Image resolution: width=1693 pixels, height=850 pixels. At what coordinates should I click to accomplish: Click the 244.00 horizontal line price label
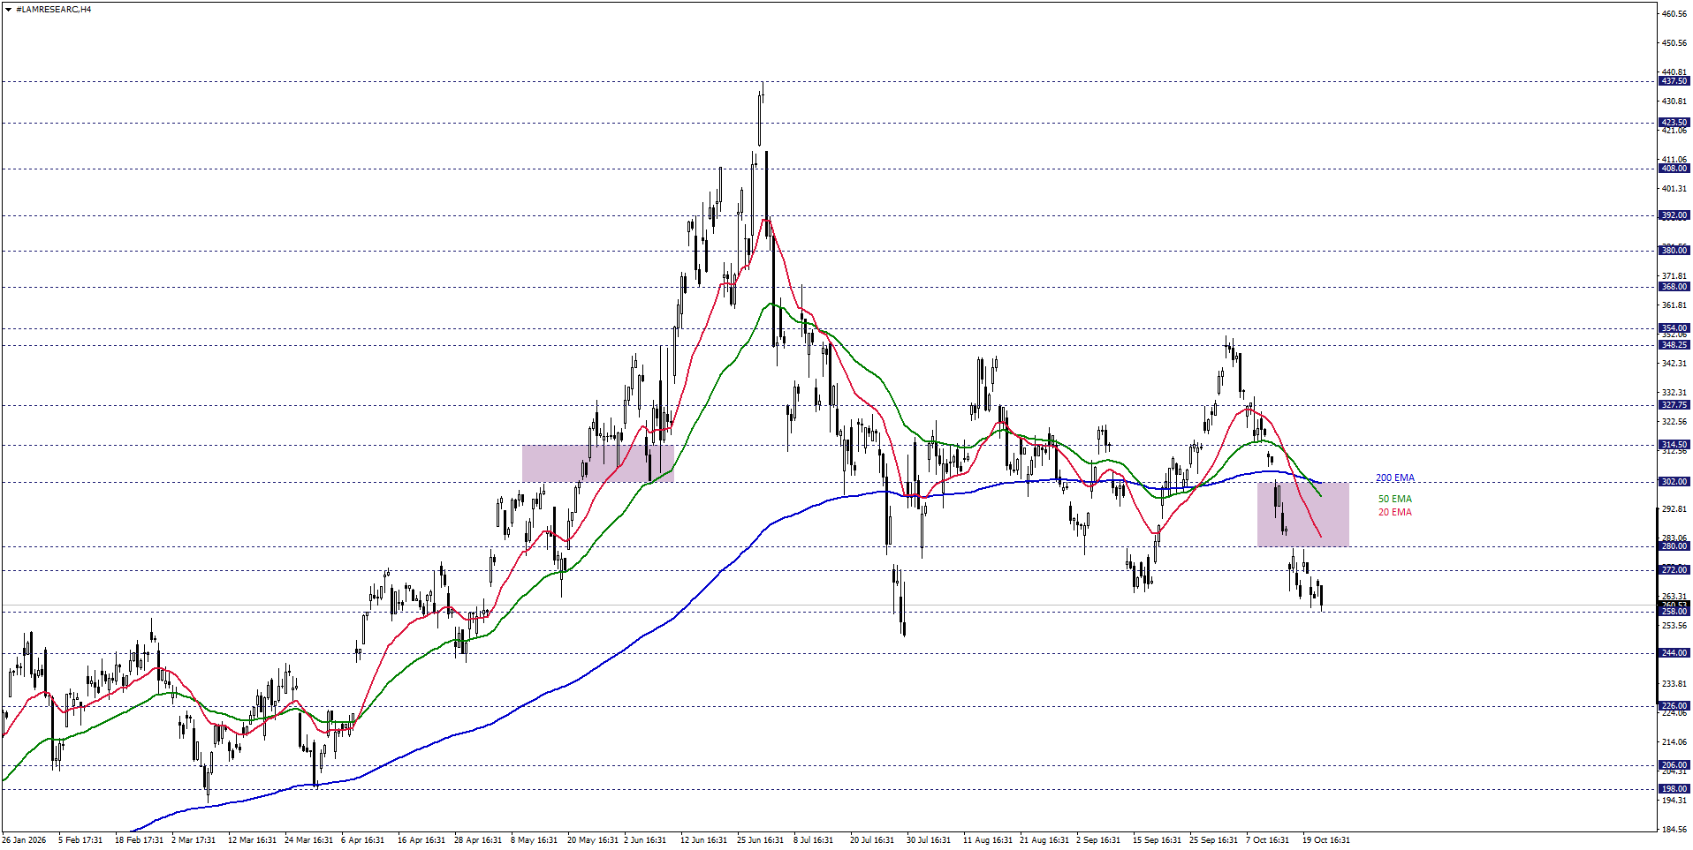point(1674,653)
